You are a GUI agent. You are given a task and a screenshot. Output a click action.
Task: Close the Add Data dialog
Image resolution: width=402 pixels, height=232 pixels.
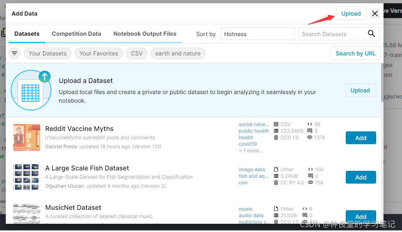pyautogui.click(x=375, y=13)
